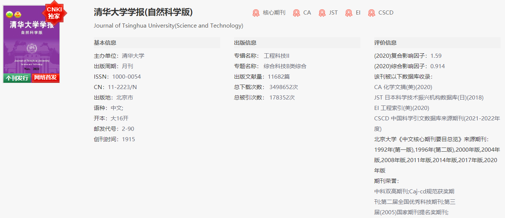This screenshot has width=505, height=218.
Task: Click the 专辑名称 工程科技II row
Action: 262,56
